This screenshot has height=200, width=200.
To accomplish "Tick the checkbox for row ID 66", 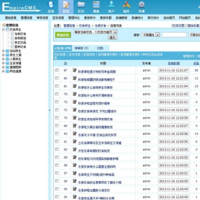I will 57,125.
